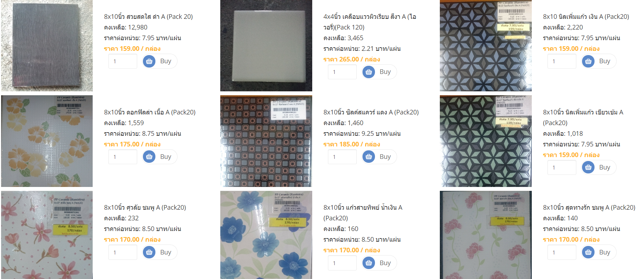This screenshot has height=279, width=638.
Task: Open plain grey 4x4 tile thumbnail
Action: click(266, 45)
